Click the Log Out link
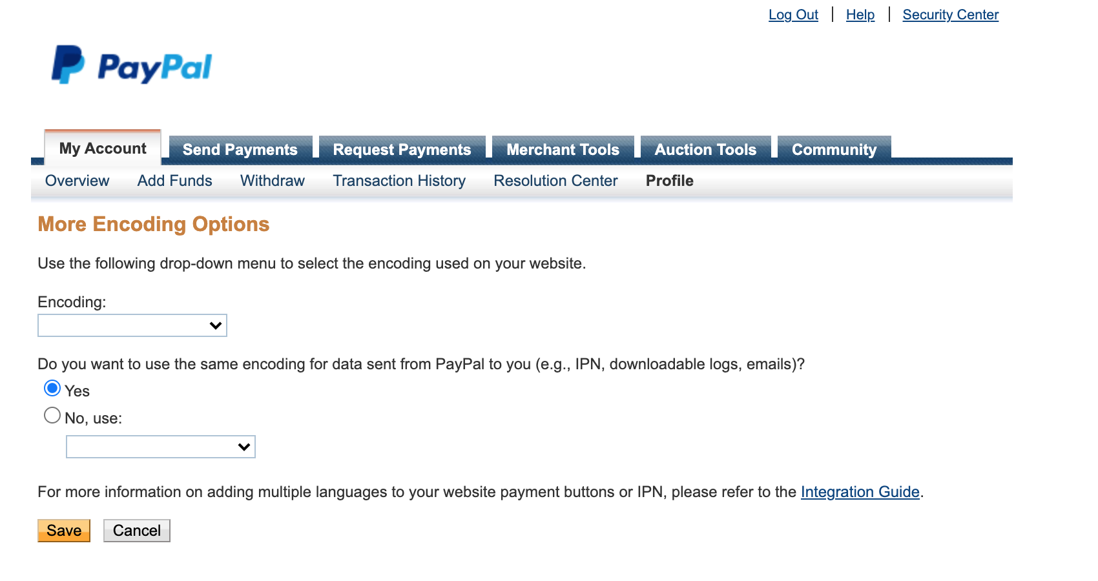Image resolution: width=1098 pixels, height=581 pixels. click(793, 15)
